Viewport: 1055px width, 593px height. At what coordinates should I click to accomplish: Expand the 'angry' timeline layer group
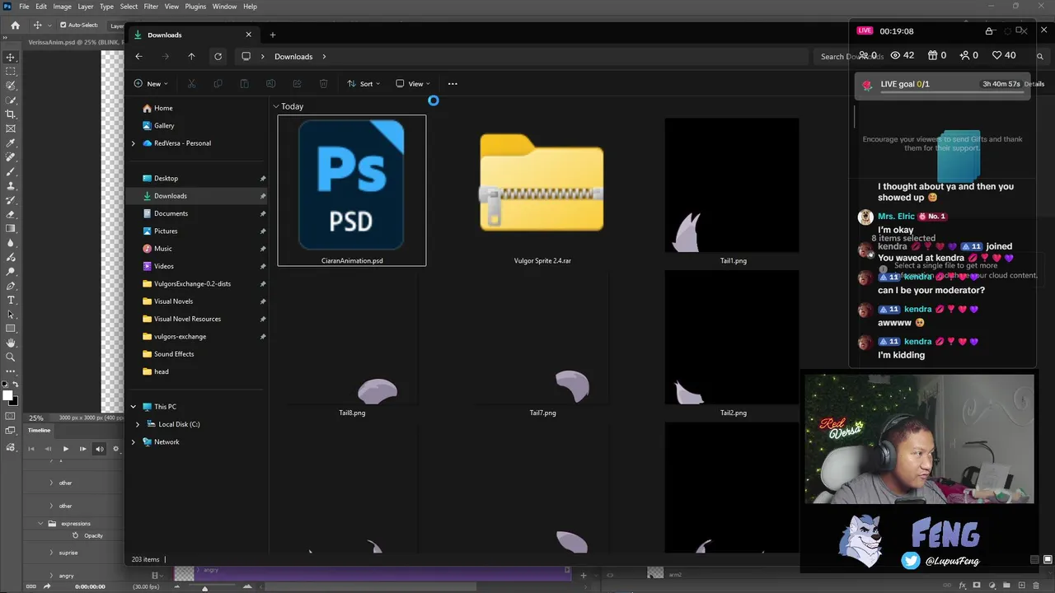click(x=51, y=576)
